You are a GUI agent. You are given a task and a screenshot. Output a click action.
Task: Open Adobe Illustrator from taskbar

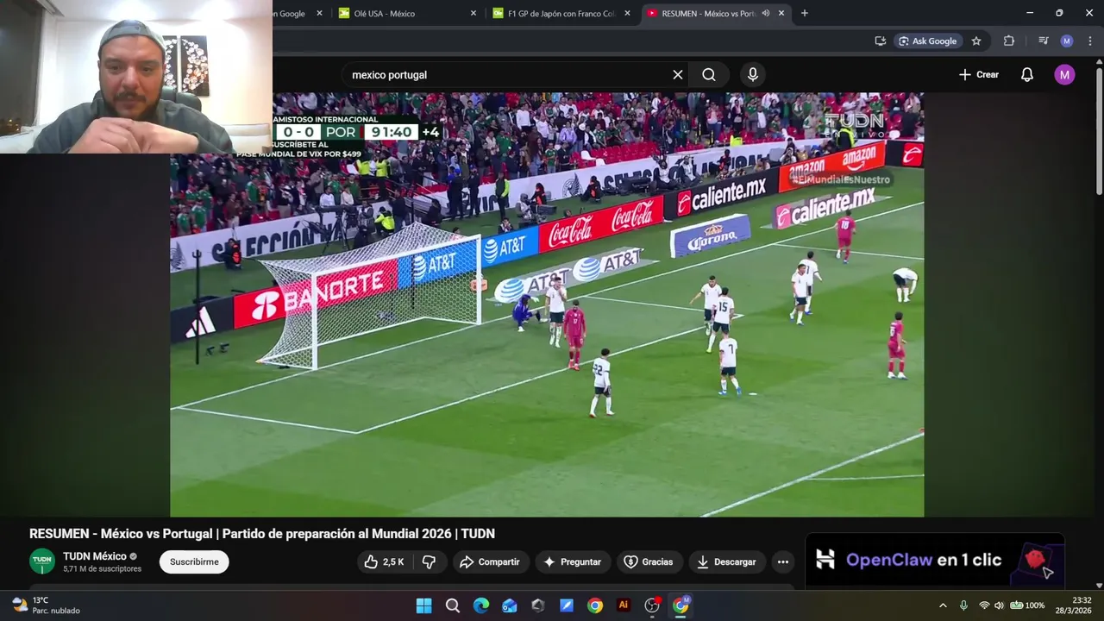[624, 605]
